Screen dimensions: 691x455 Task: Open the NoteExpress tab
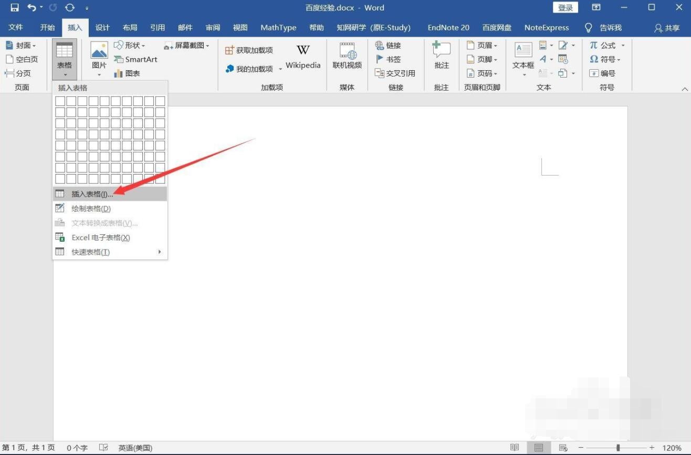547,27
